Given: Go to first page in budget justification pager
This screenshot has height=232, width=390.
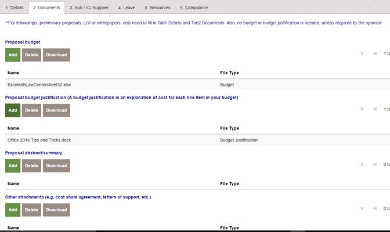Looking at the screenshot, I should coord(362,109).
